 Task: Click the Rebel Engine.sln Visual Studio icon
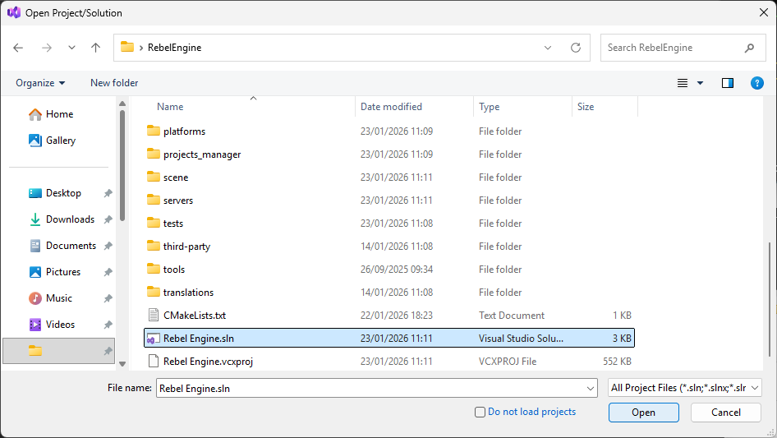(154, 339)
